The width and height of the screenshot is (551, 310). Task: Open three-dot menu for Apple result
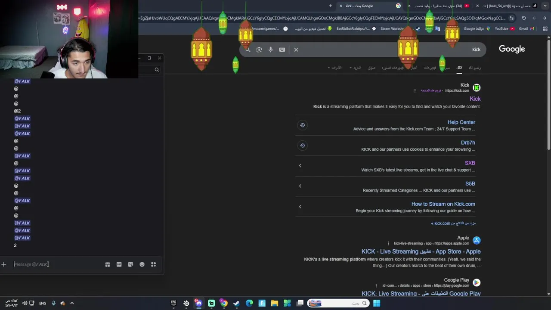point(388,243)
